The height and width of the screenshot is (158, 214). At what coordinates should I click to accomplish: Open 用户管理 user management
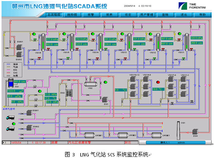[147, 15]
